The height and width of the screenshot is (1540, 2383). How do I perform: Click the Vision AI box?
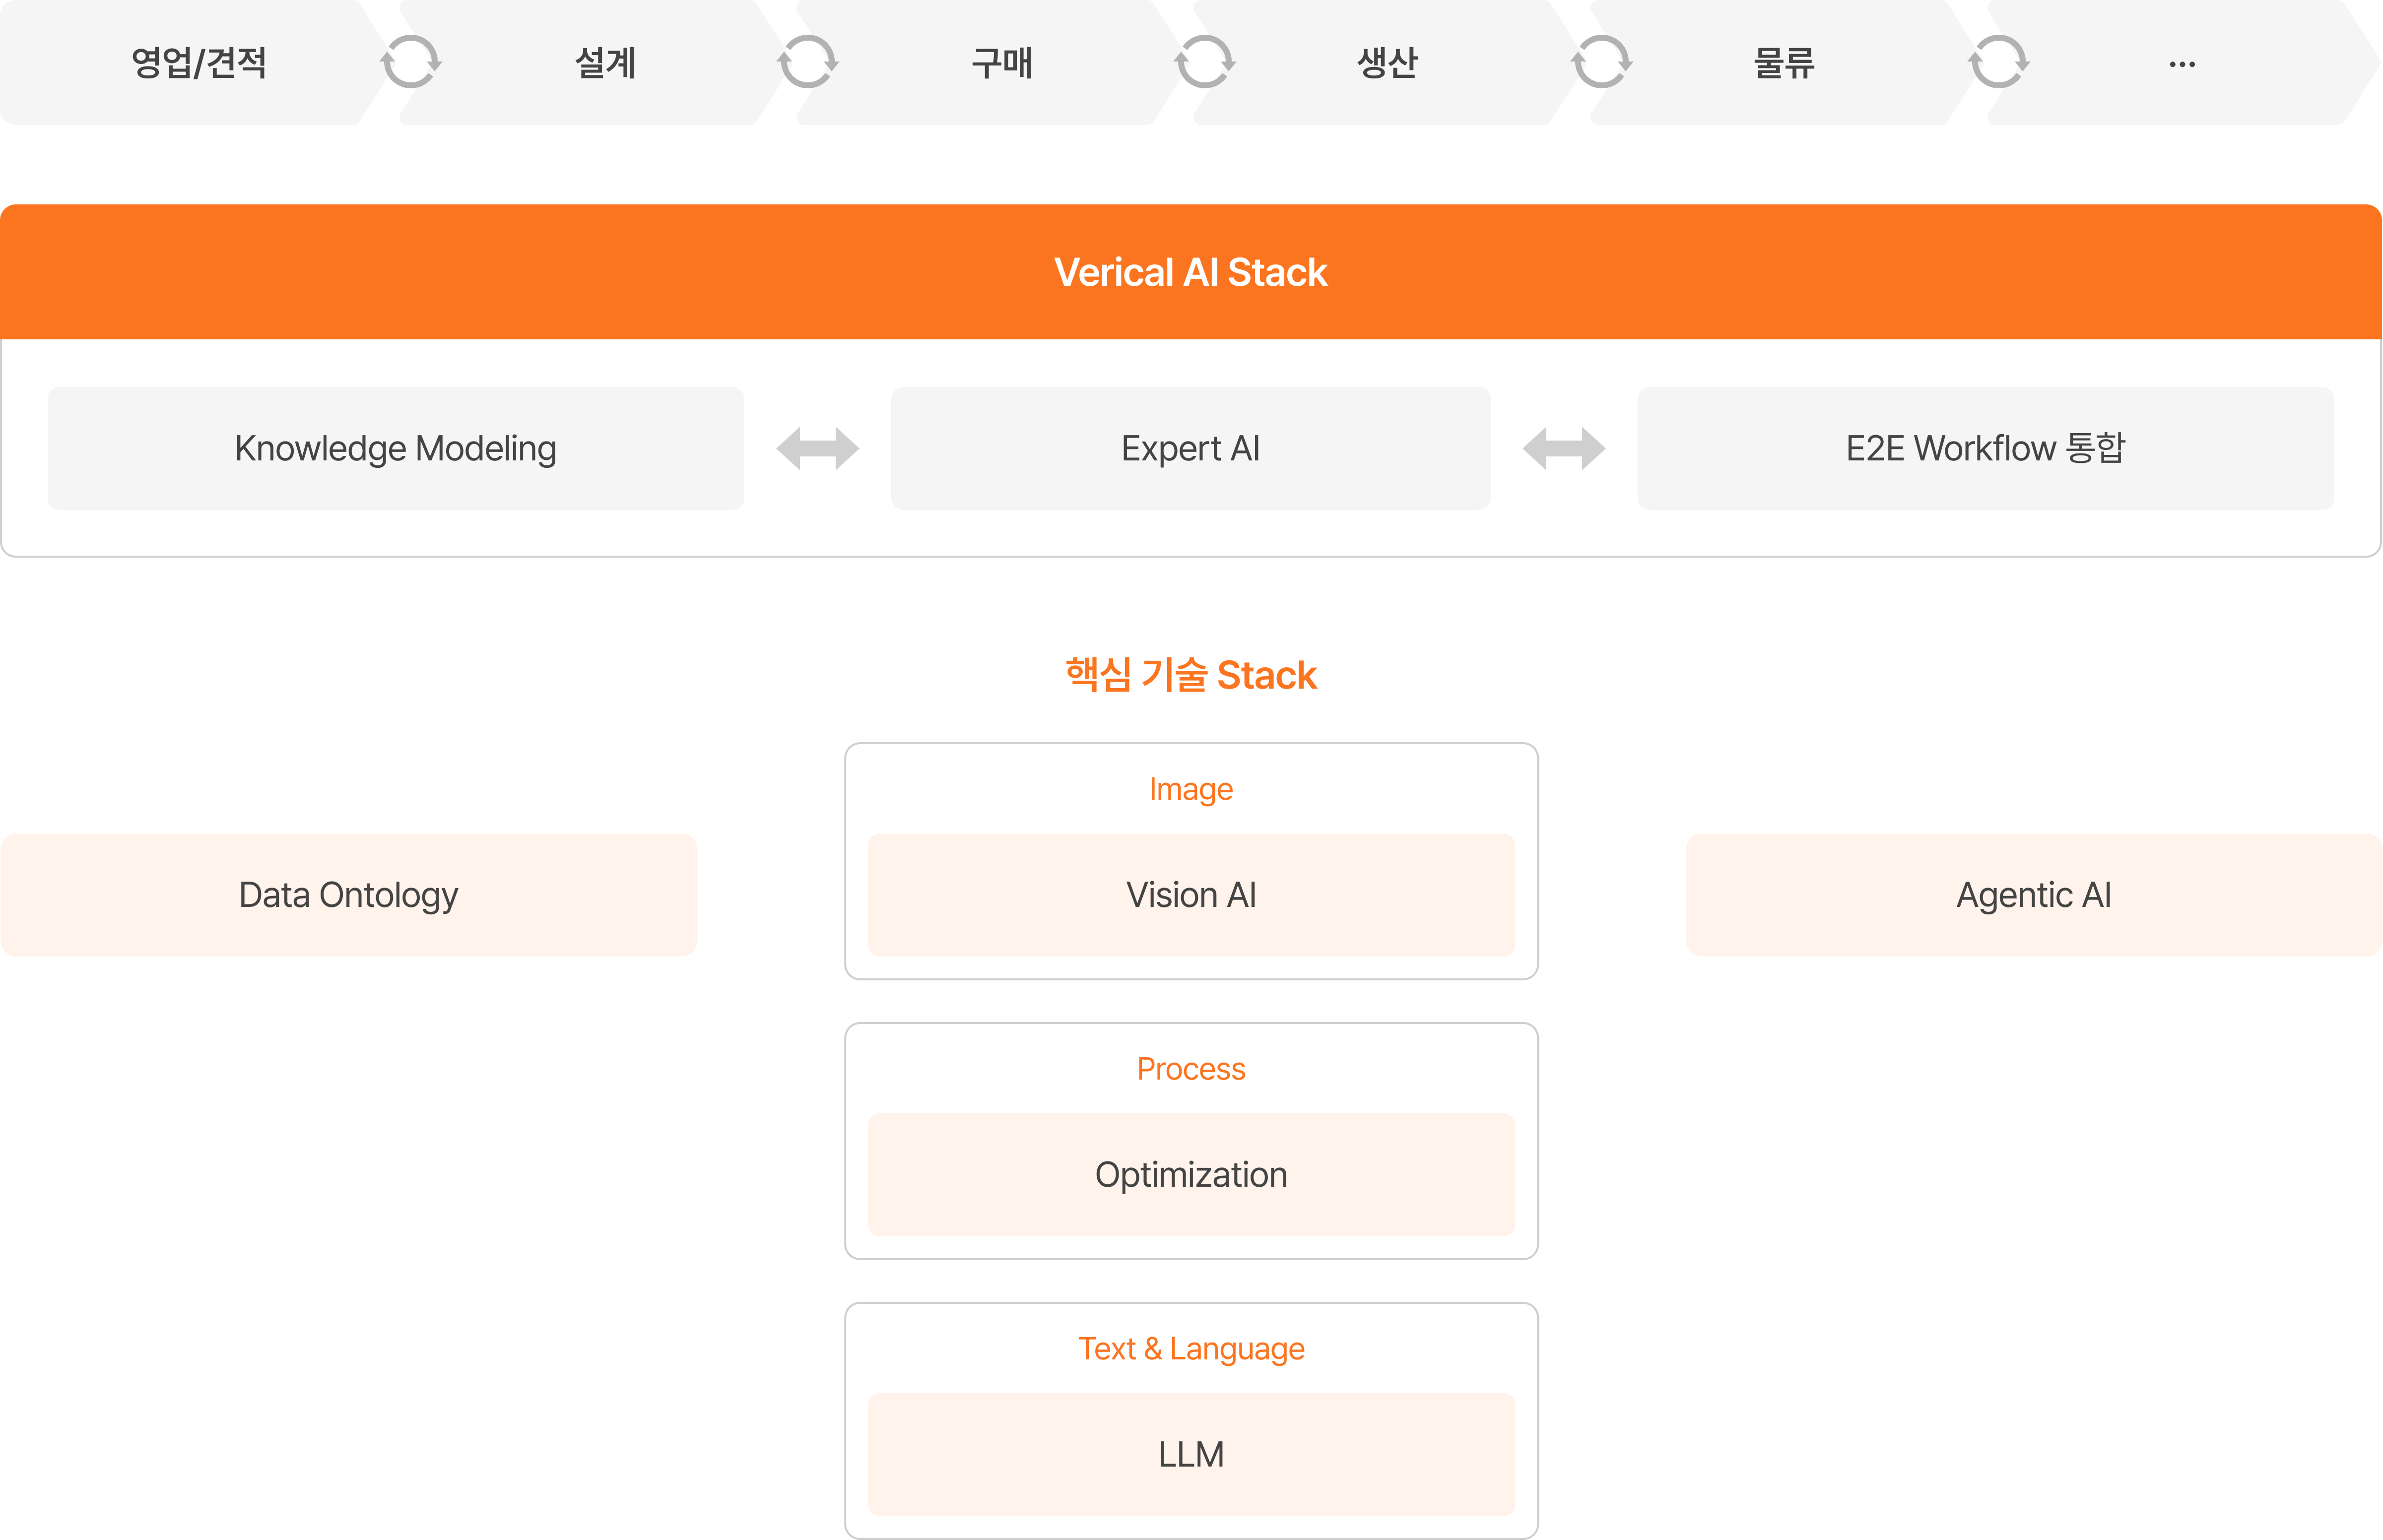pyautogui.click(x=1191, y=895)
